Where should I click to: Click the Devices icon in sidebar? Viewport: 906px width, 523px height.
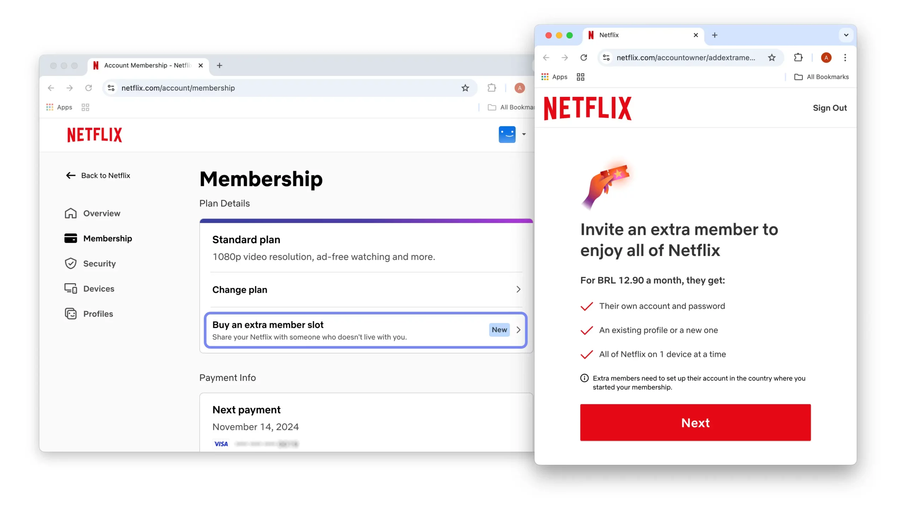pos(70,287)
